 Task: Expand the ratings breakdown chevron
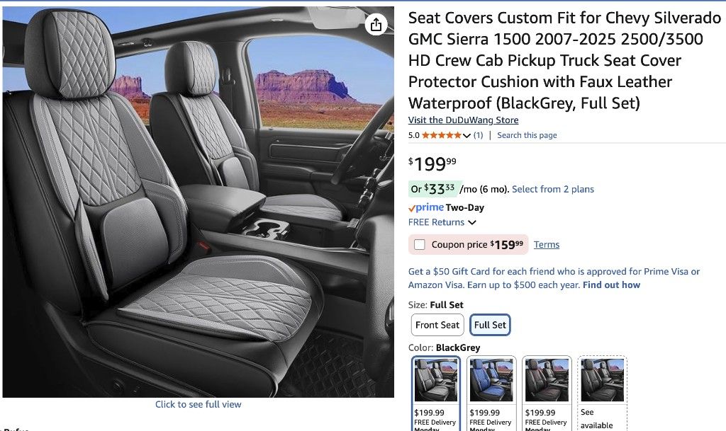(x=467, y=134)
